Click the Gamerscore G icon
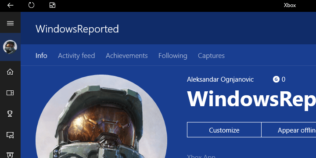This screenshot has width=316, height=158. coord(276,79)
